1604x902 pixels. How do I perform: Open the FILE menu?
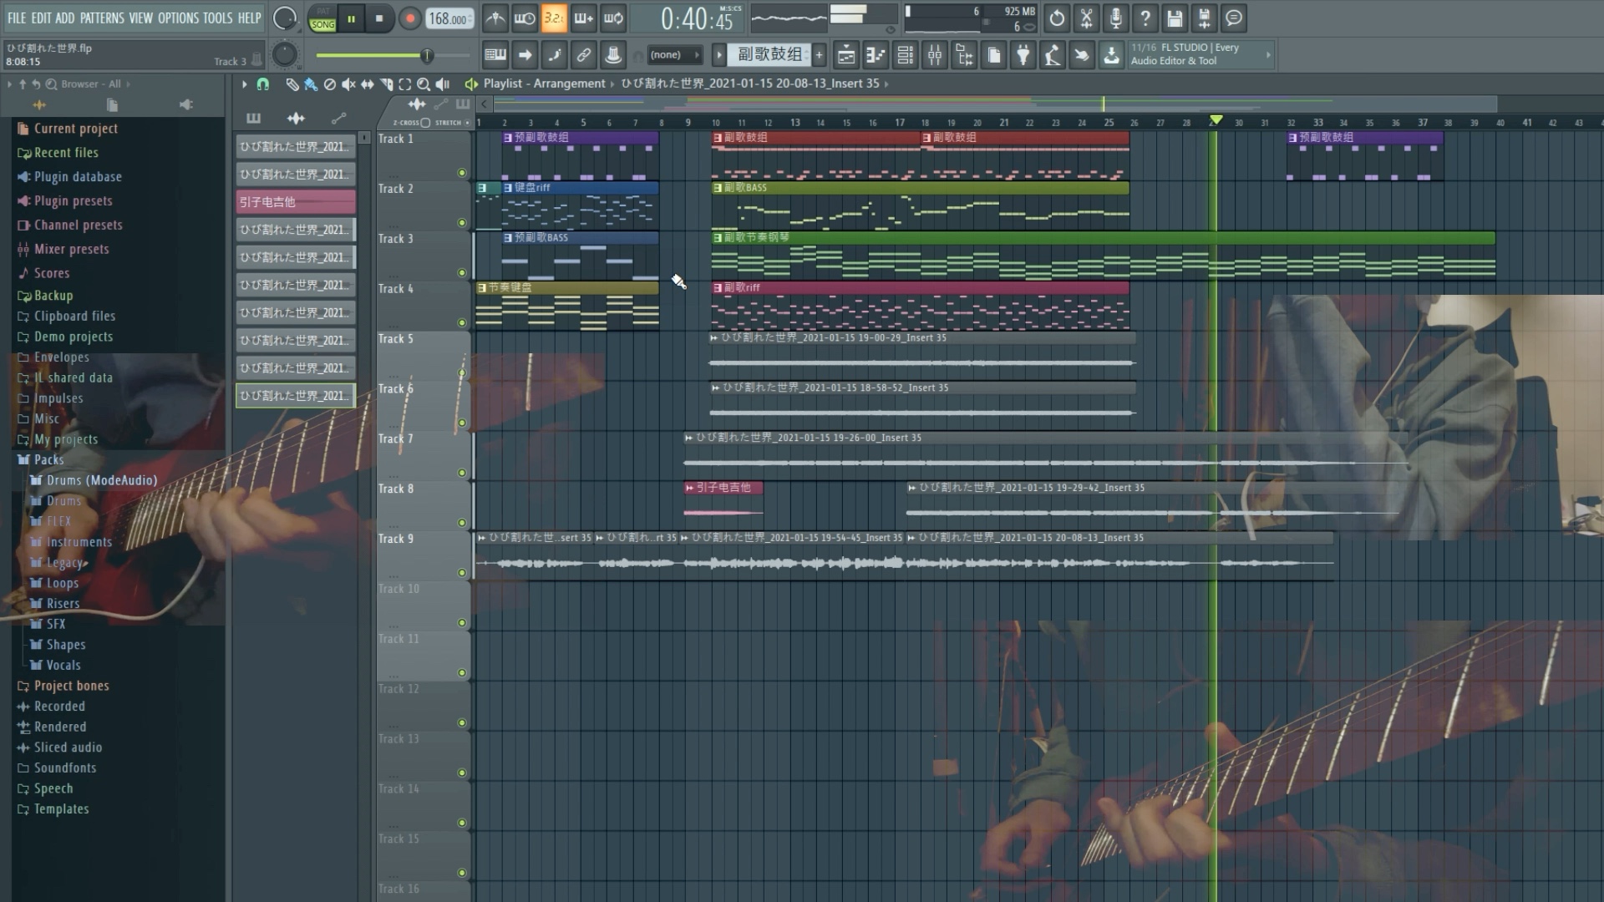[x=17, y=18]
